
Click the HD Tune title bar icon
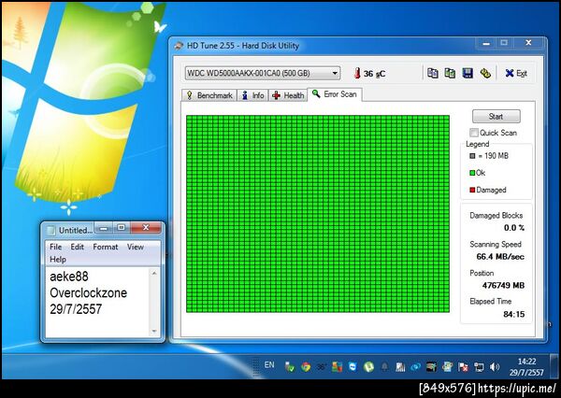point(179,46)
